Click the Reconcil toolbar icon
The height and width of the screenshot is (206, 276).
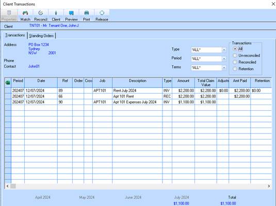coord(41,15)
